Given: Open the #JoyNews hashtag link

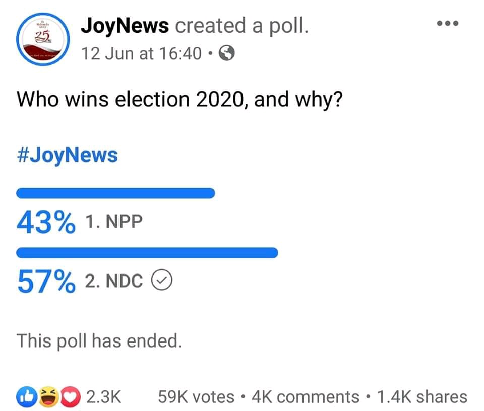Looking at the screenshot, I should pyautogui.click(x=67, y=155).
